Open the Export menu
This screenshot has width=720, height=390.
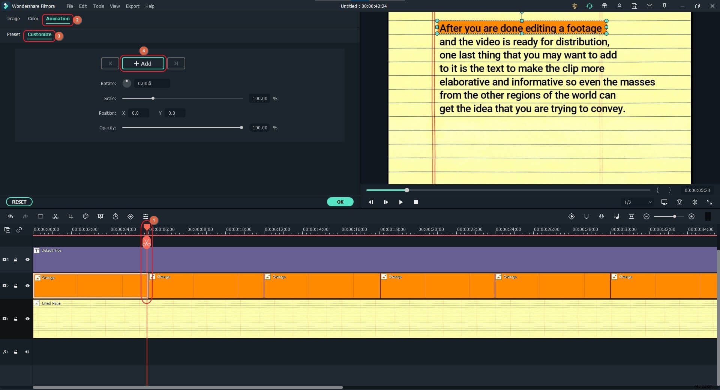(132, 6)
